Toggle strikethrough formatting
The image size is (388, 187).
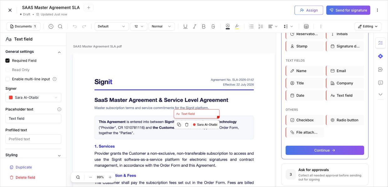pyautogui.click(x=213, y=26)
